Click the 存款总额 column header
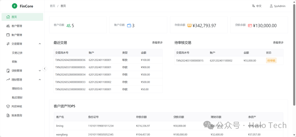 [x=141, y=117]
